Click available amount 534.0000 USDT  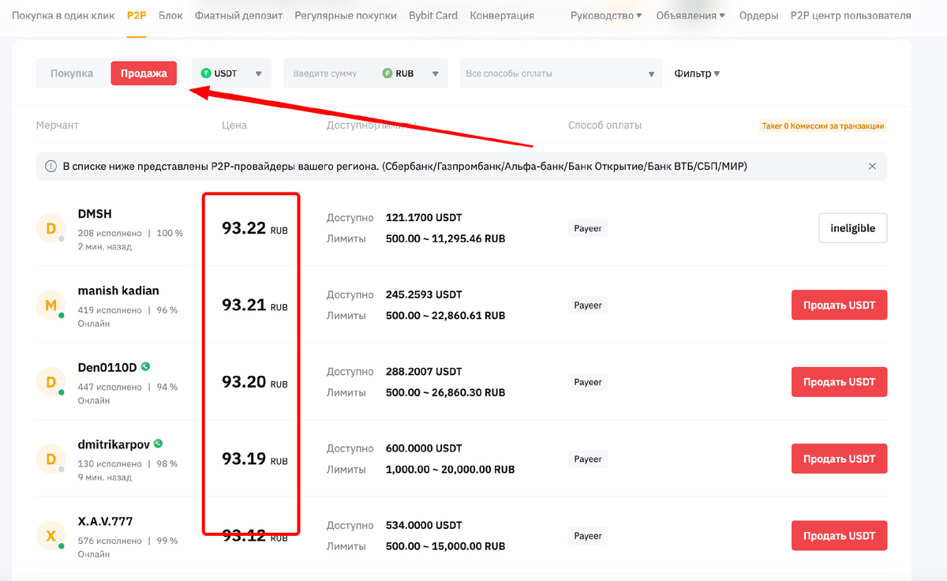pos(424,525)
